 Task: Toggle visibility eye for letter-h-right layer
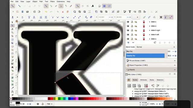(x=128, y=30)
